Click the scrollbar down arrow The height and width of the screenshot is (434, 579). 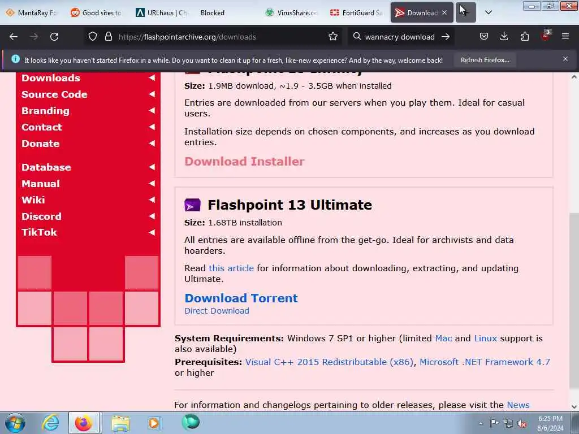(x=574, y=407)
